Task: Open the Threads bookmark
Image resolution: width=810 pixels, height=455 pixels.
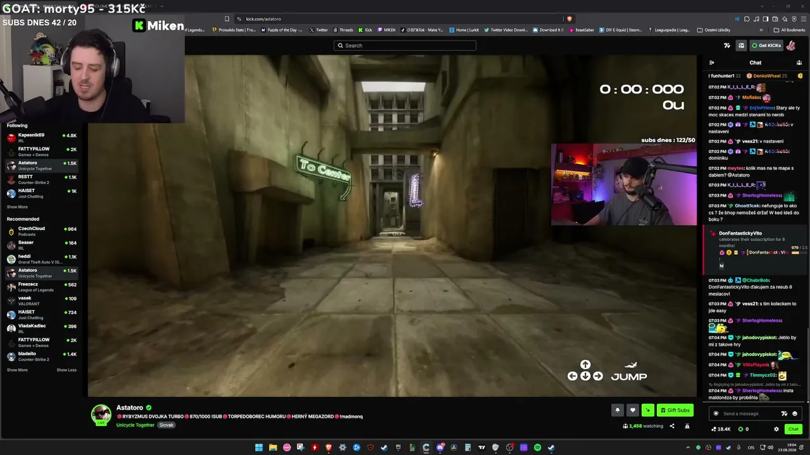Action: coord(343,30)
